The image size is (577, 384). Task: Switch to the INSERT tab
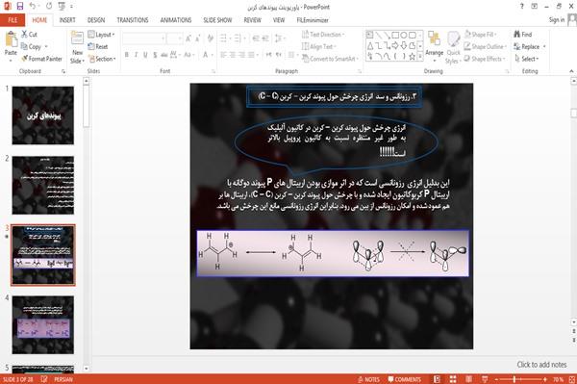[67, 20]
